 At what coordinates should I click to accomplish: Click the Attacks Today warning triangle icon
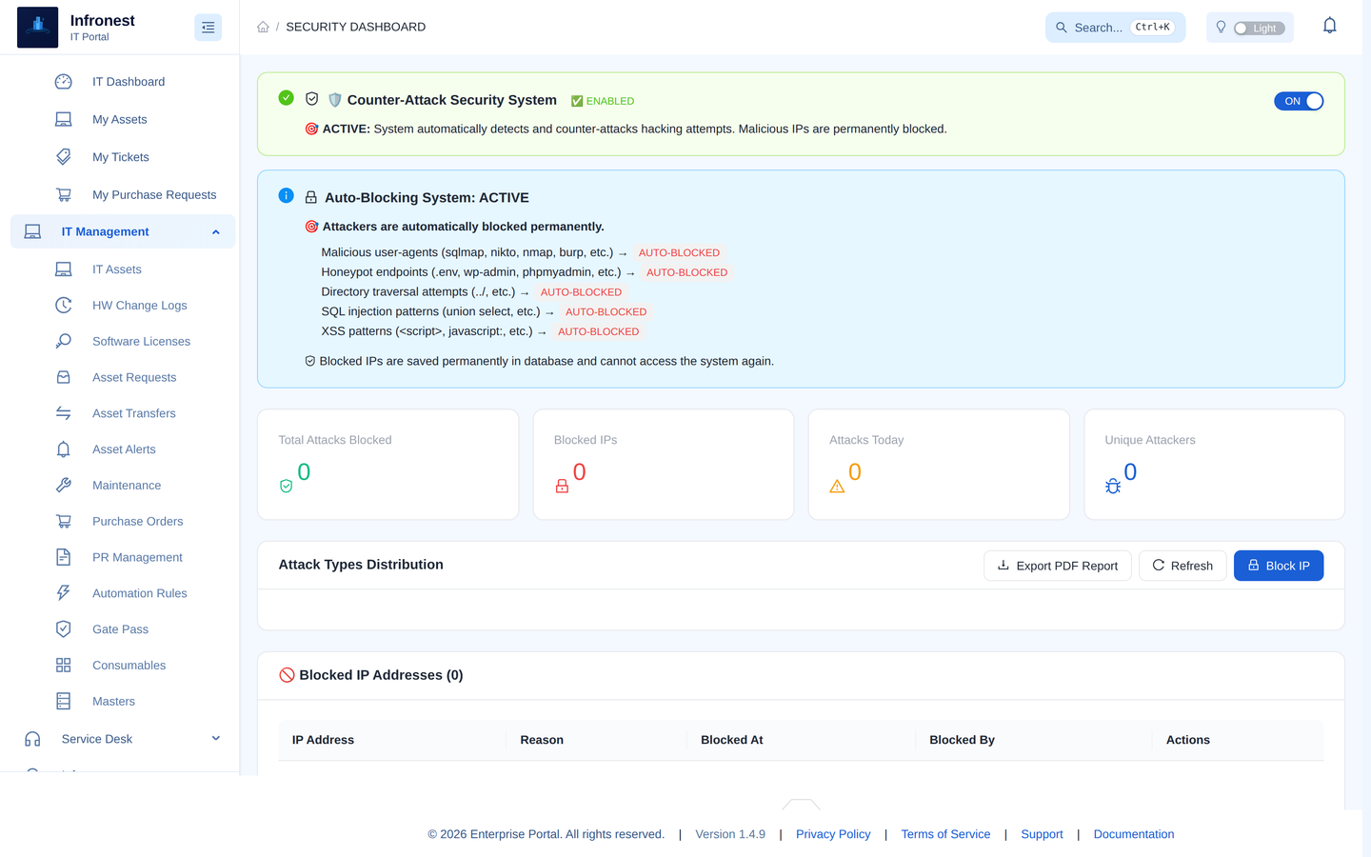click(x=837, y=487)
